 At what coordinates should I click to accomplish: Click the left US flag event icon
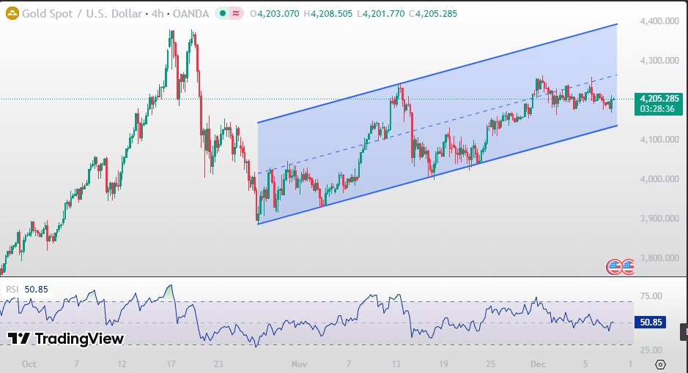614,267
